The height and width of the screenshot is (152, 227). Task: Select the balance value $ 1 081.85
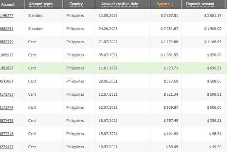click(169, 55)
